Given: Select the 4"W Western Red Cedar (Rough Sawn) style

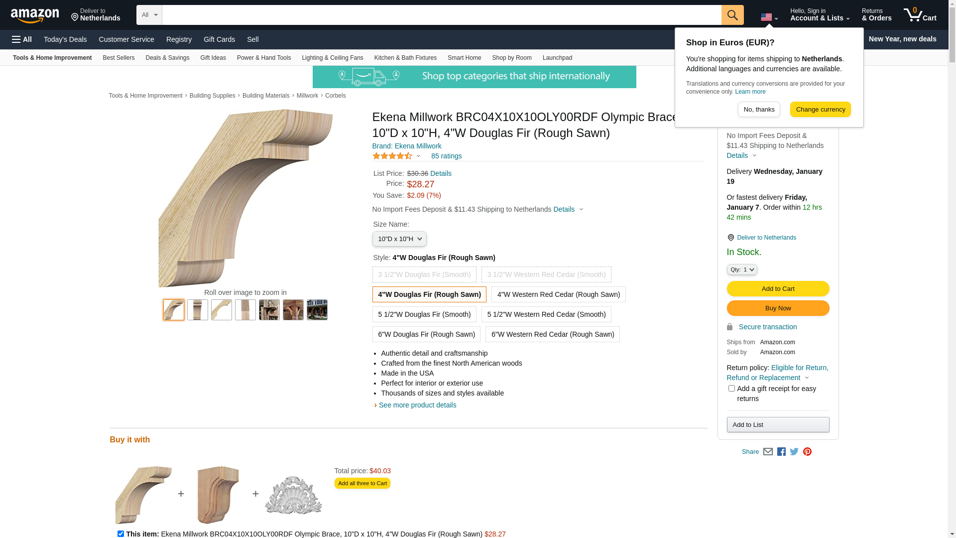Looking at the screenshot, I should point(558,294).
